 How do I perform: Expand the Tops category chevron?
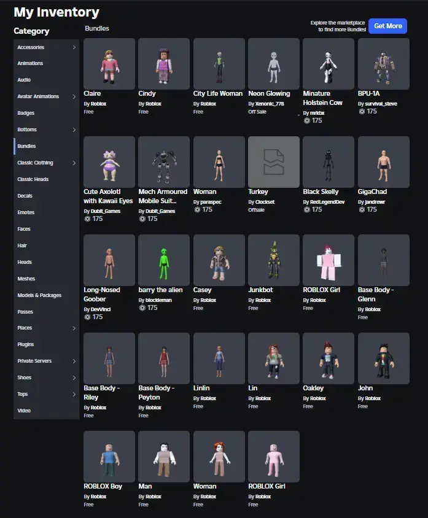click(74, 394)
